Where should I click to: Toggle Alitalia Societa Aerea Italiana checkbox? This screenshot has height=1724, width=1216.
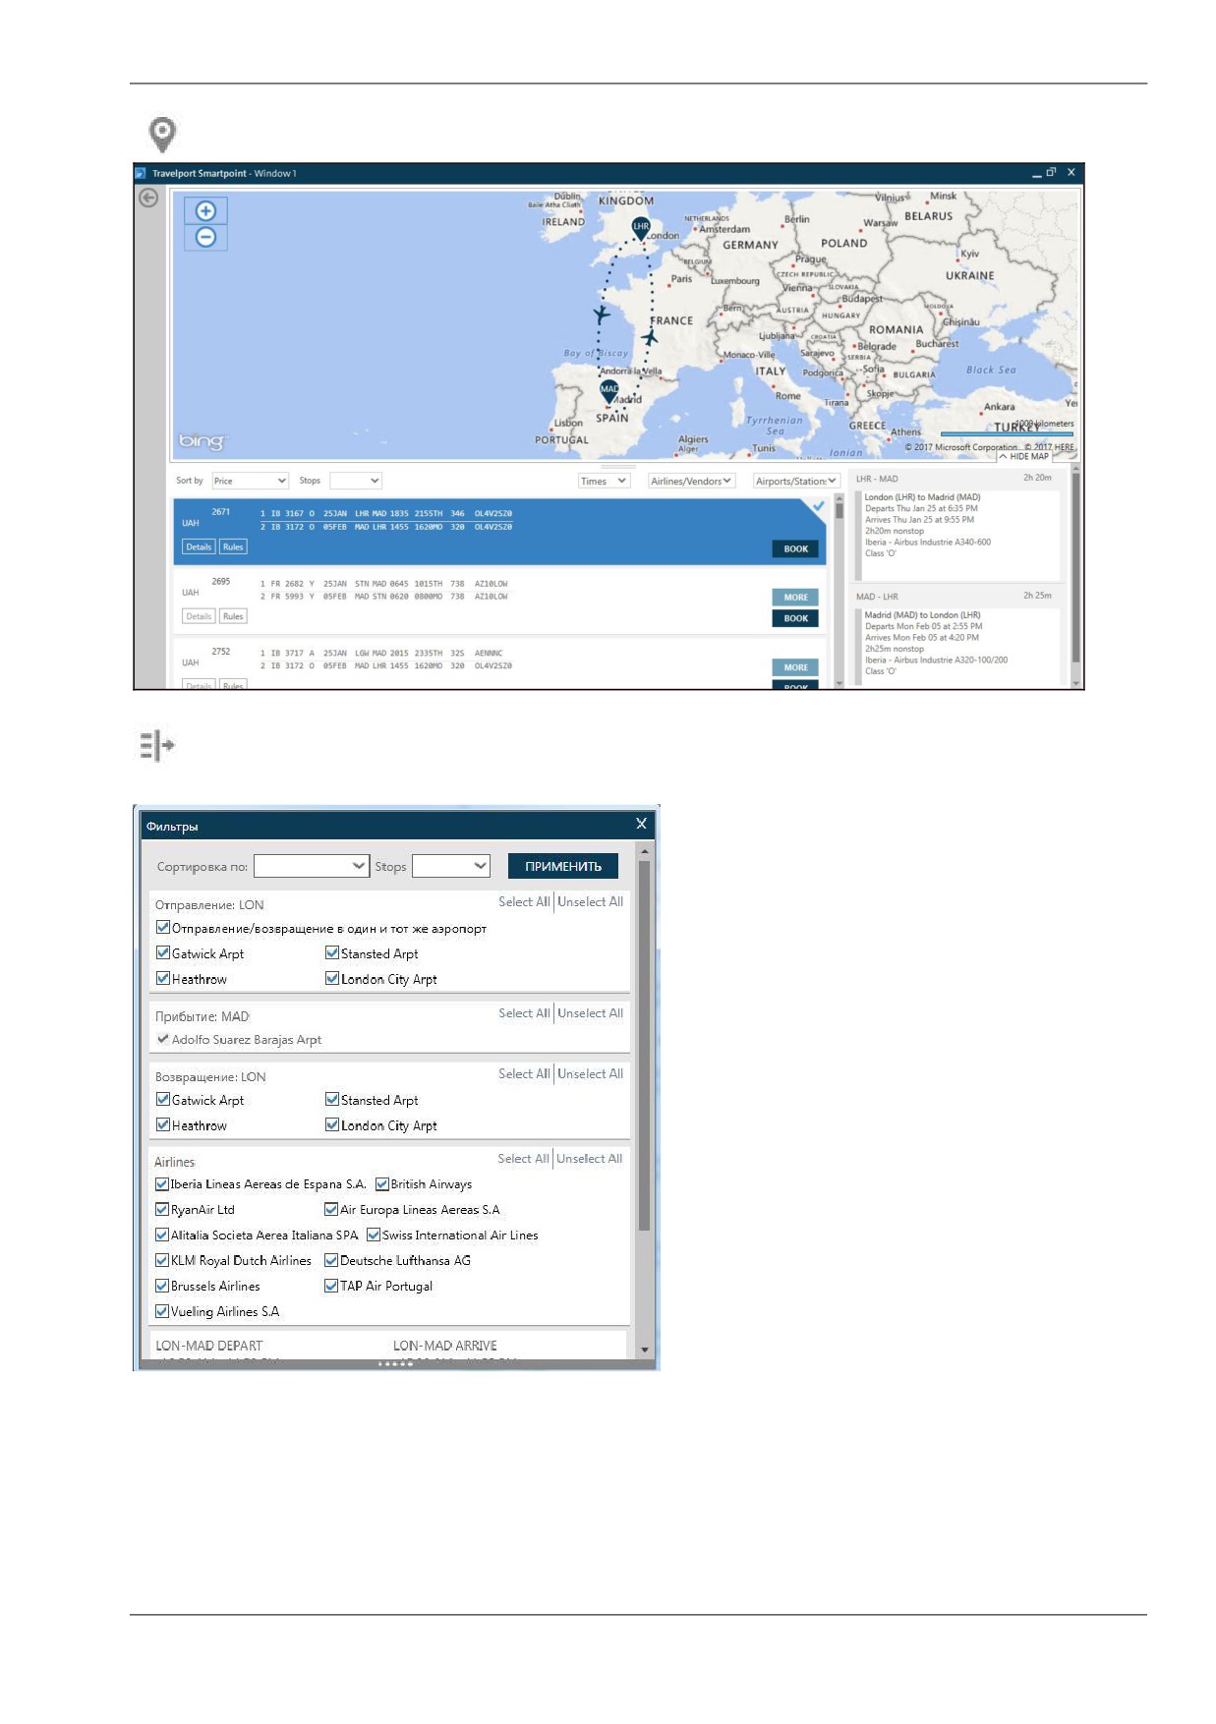click(x=162, y=1235)
